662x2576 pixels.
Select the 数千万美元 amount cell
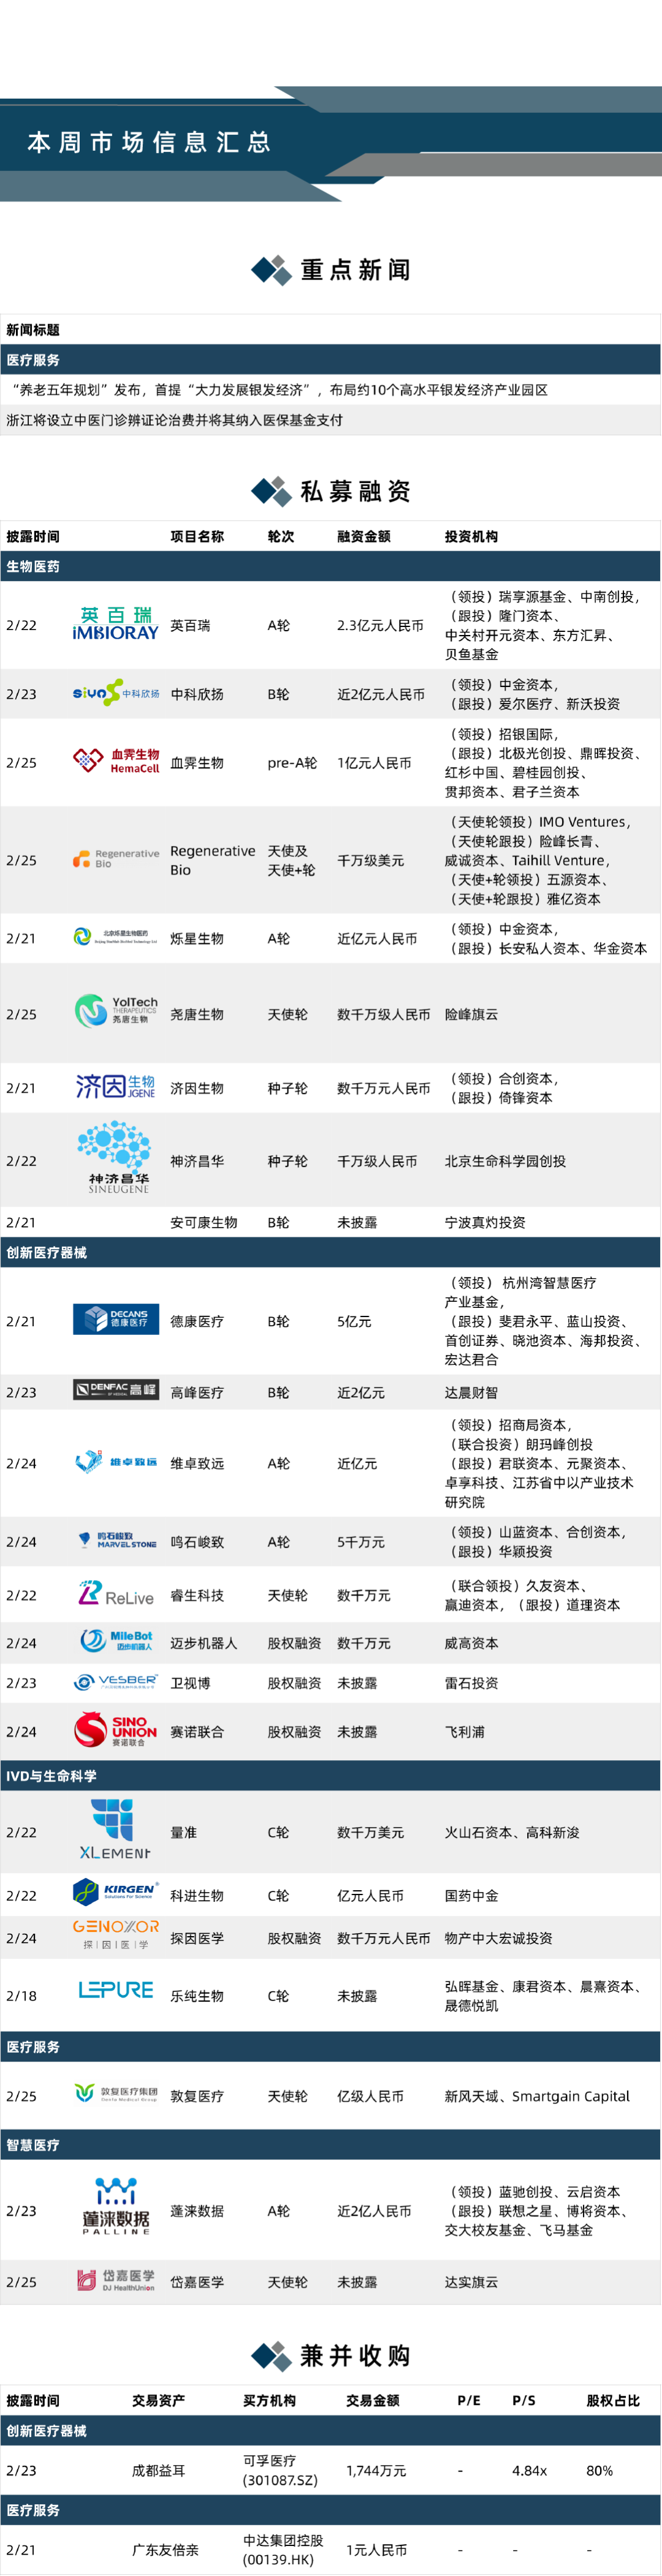(x=371, y=1832)
